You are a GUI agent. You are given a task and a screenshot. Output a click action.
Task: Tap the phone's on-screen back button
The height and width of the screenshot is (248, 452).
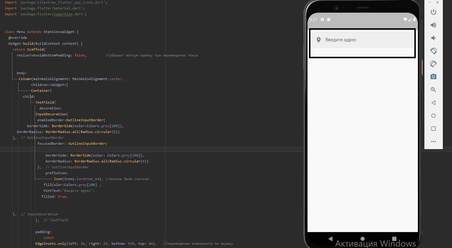pyautogui.click(x=330, y=239)
